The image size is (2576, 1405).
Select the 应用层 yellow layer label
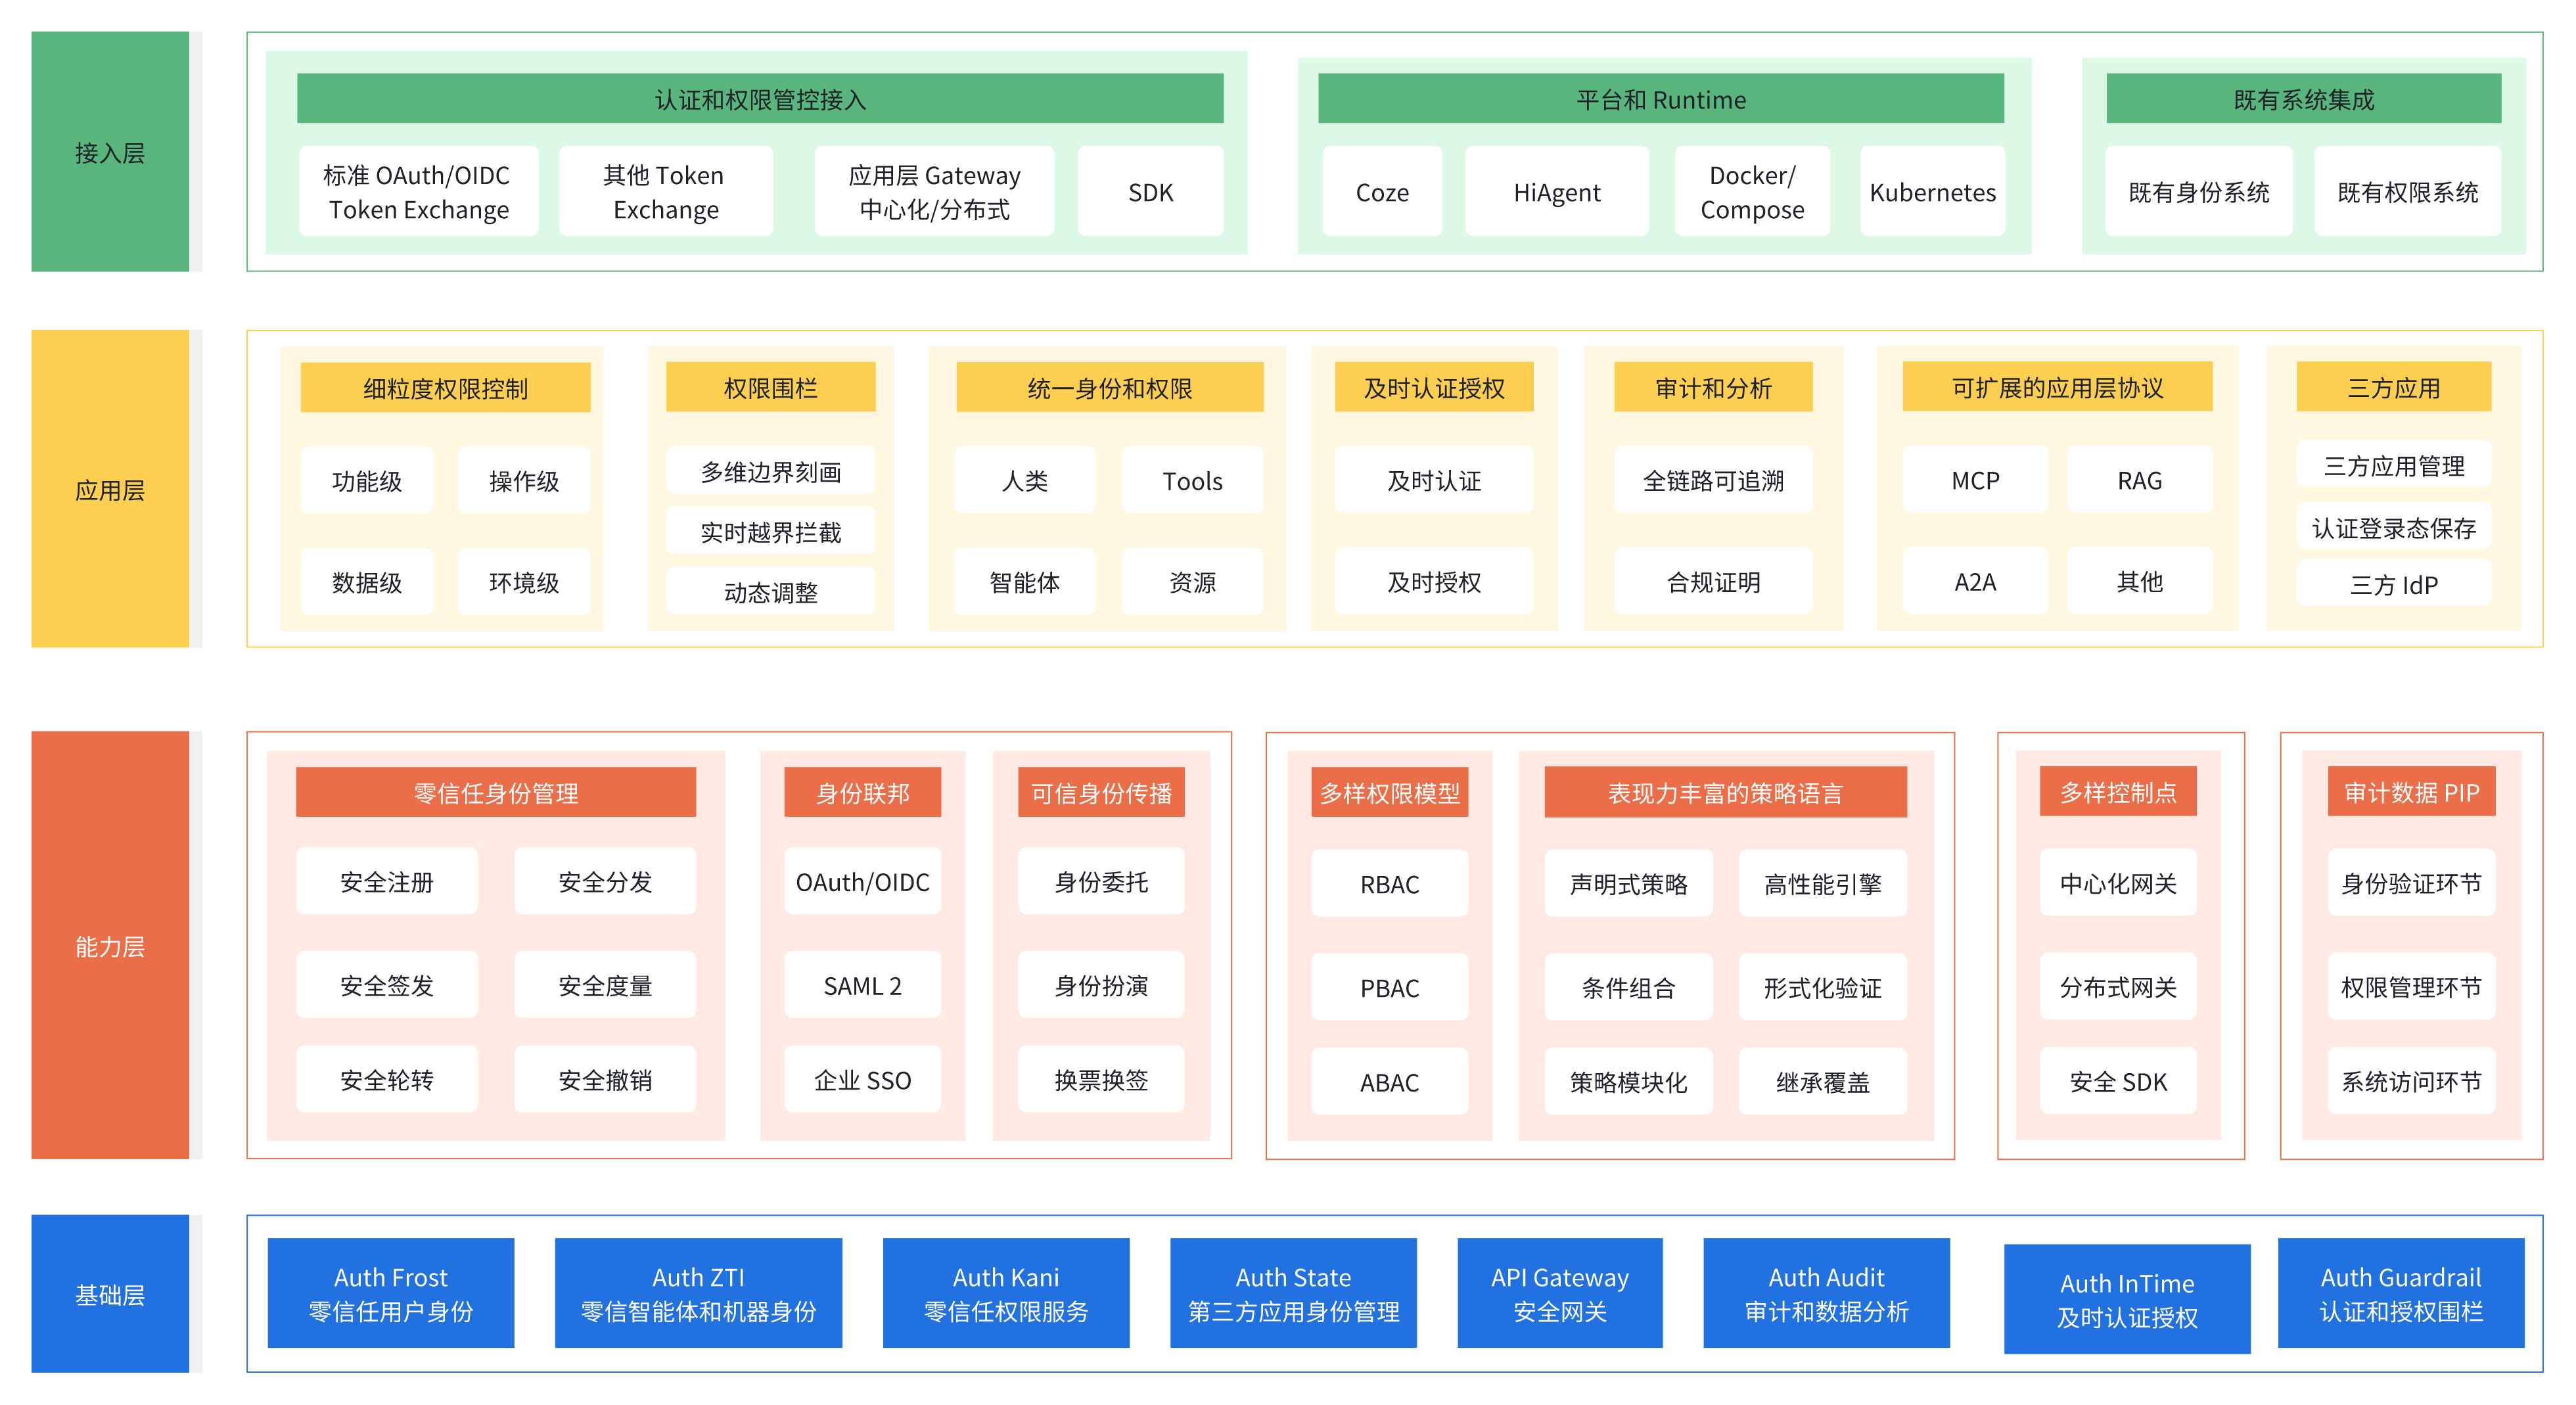pos(110,489)
